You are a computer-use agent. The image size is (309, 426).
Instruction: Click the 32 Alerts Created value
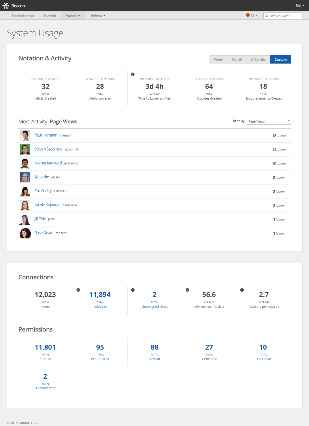click(46, 86)
